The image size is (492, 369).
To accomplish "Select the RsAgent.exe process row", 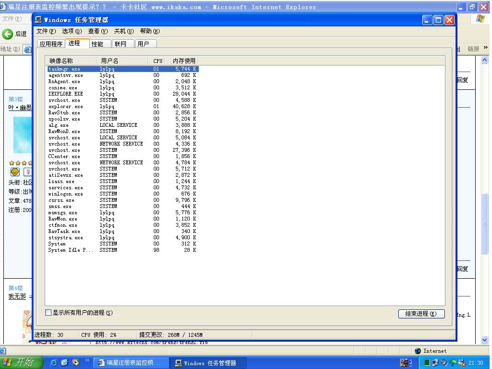I will pyautogui.click(x=123, y=81).
